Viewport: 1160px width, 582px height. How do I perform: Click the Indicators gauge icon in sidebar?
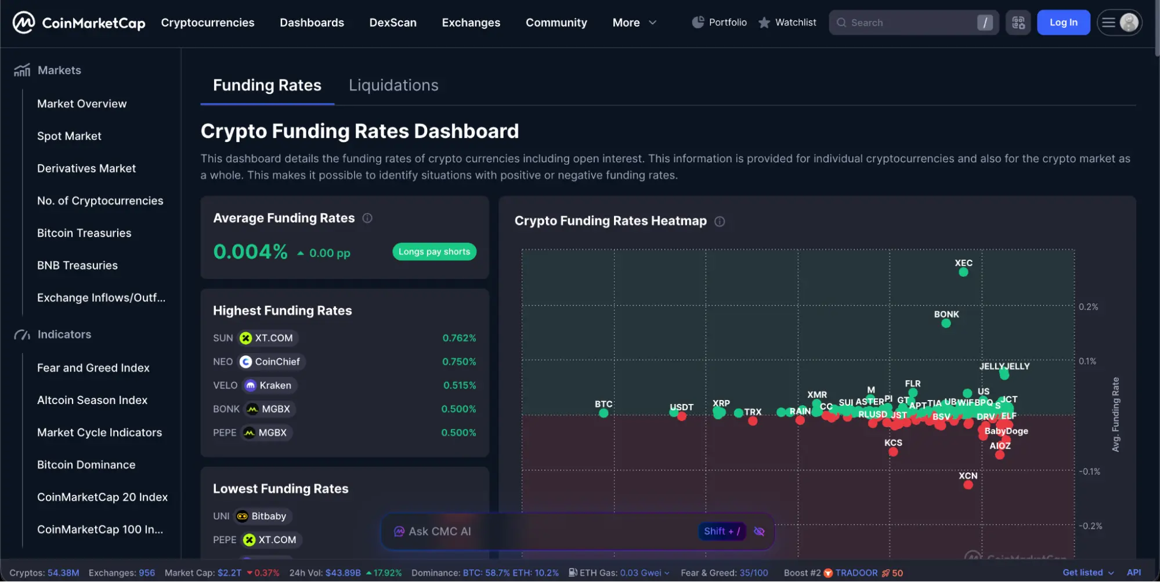(22, 334)
